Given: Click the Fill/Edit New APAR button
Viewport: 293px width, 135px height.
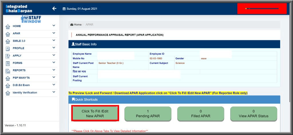Looking at the screenshot, I should pos(95,114).
